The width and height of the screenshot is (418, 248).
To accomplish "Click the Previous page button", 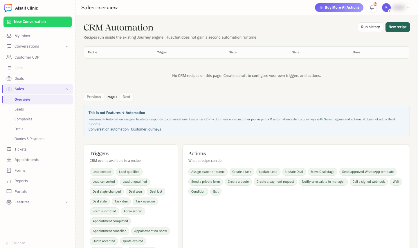I will pos(94,97).
